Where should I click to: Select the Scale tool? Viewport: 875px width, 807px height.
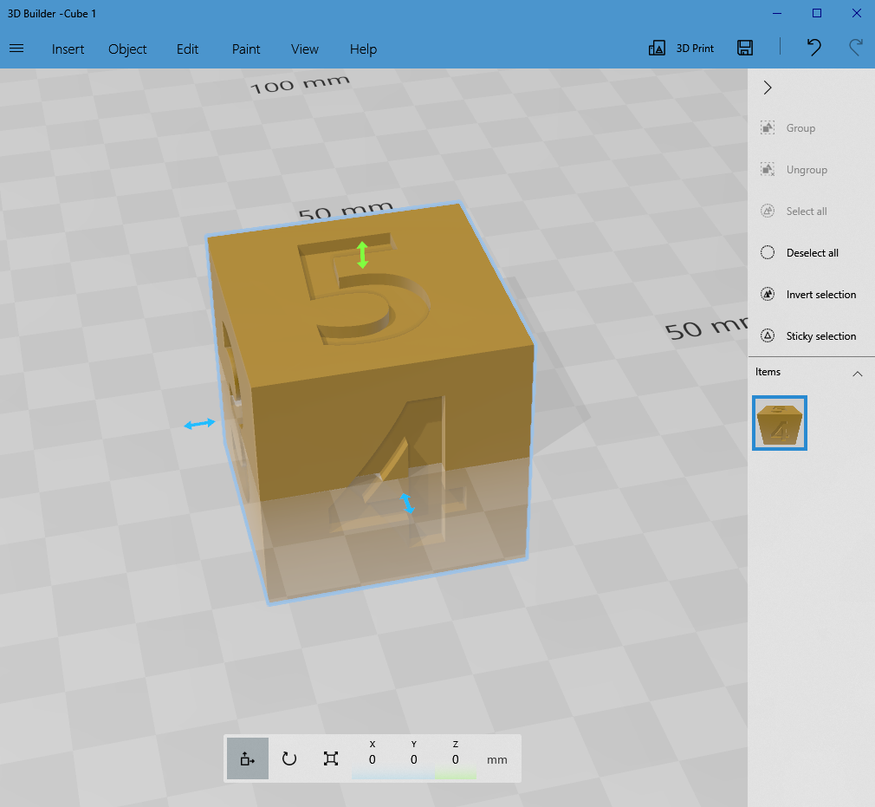[x=330, y=758]
